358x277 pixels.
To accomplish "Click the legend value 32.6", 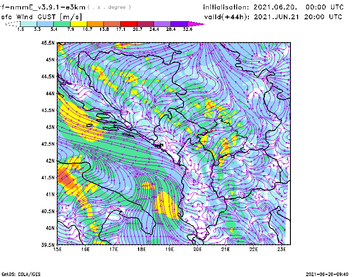I will [x=188, y=29].
